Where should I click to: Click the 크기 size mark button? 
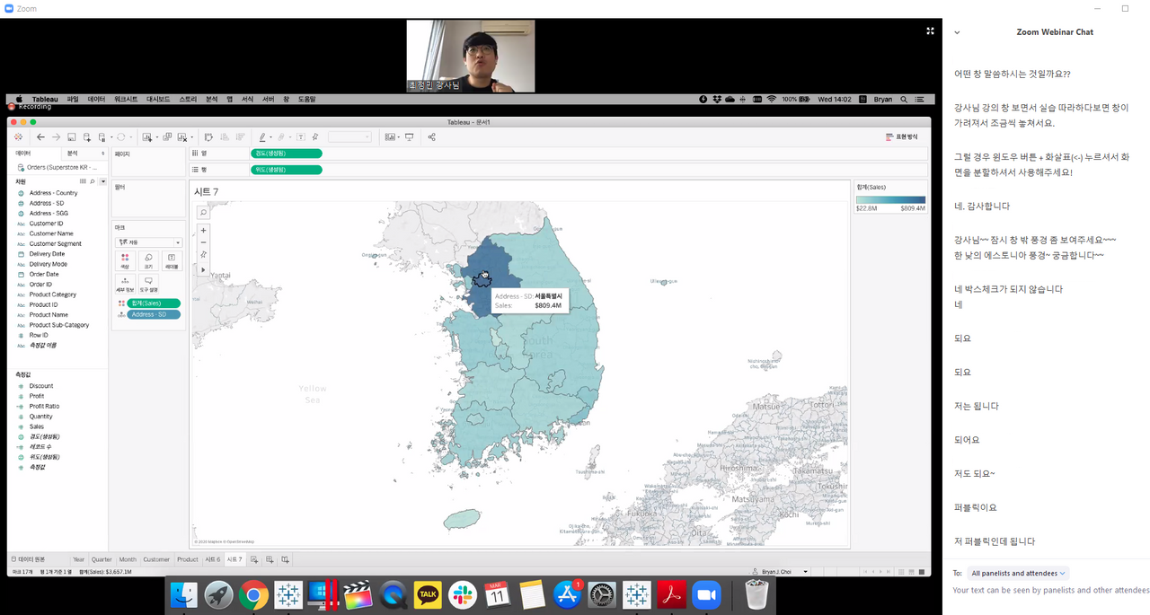(x=148, y=260)
